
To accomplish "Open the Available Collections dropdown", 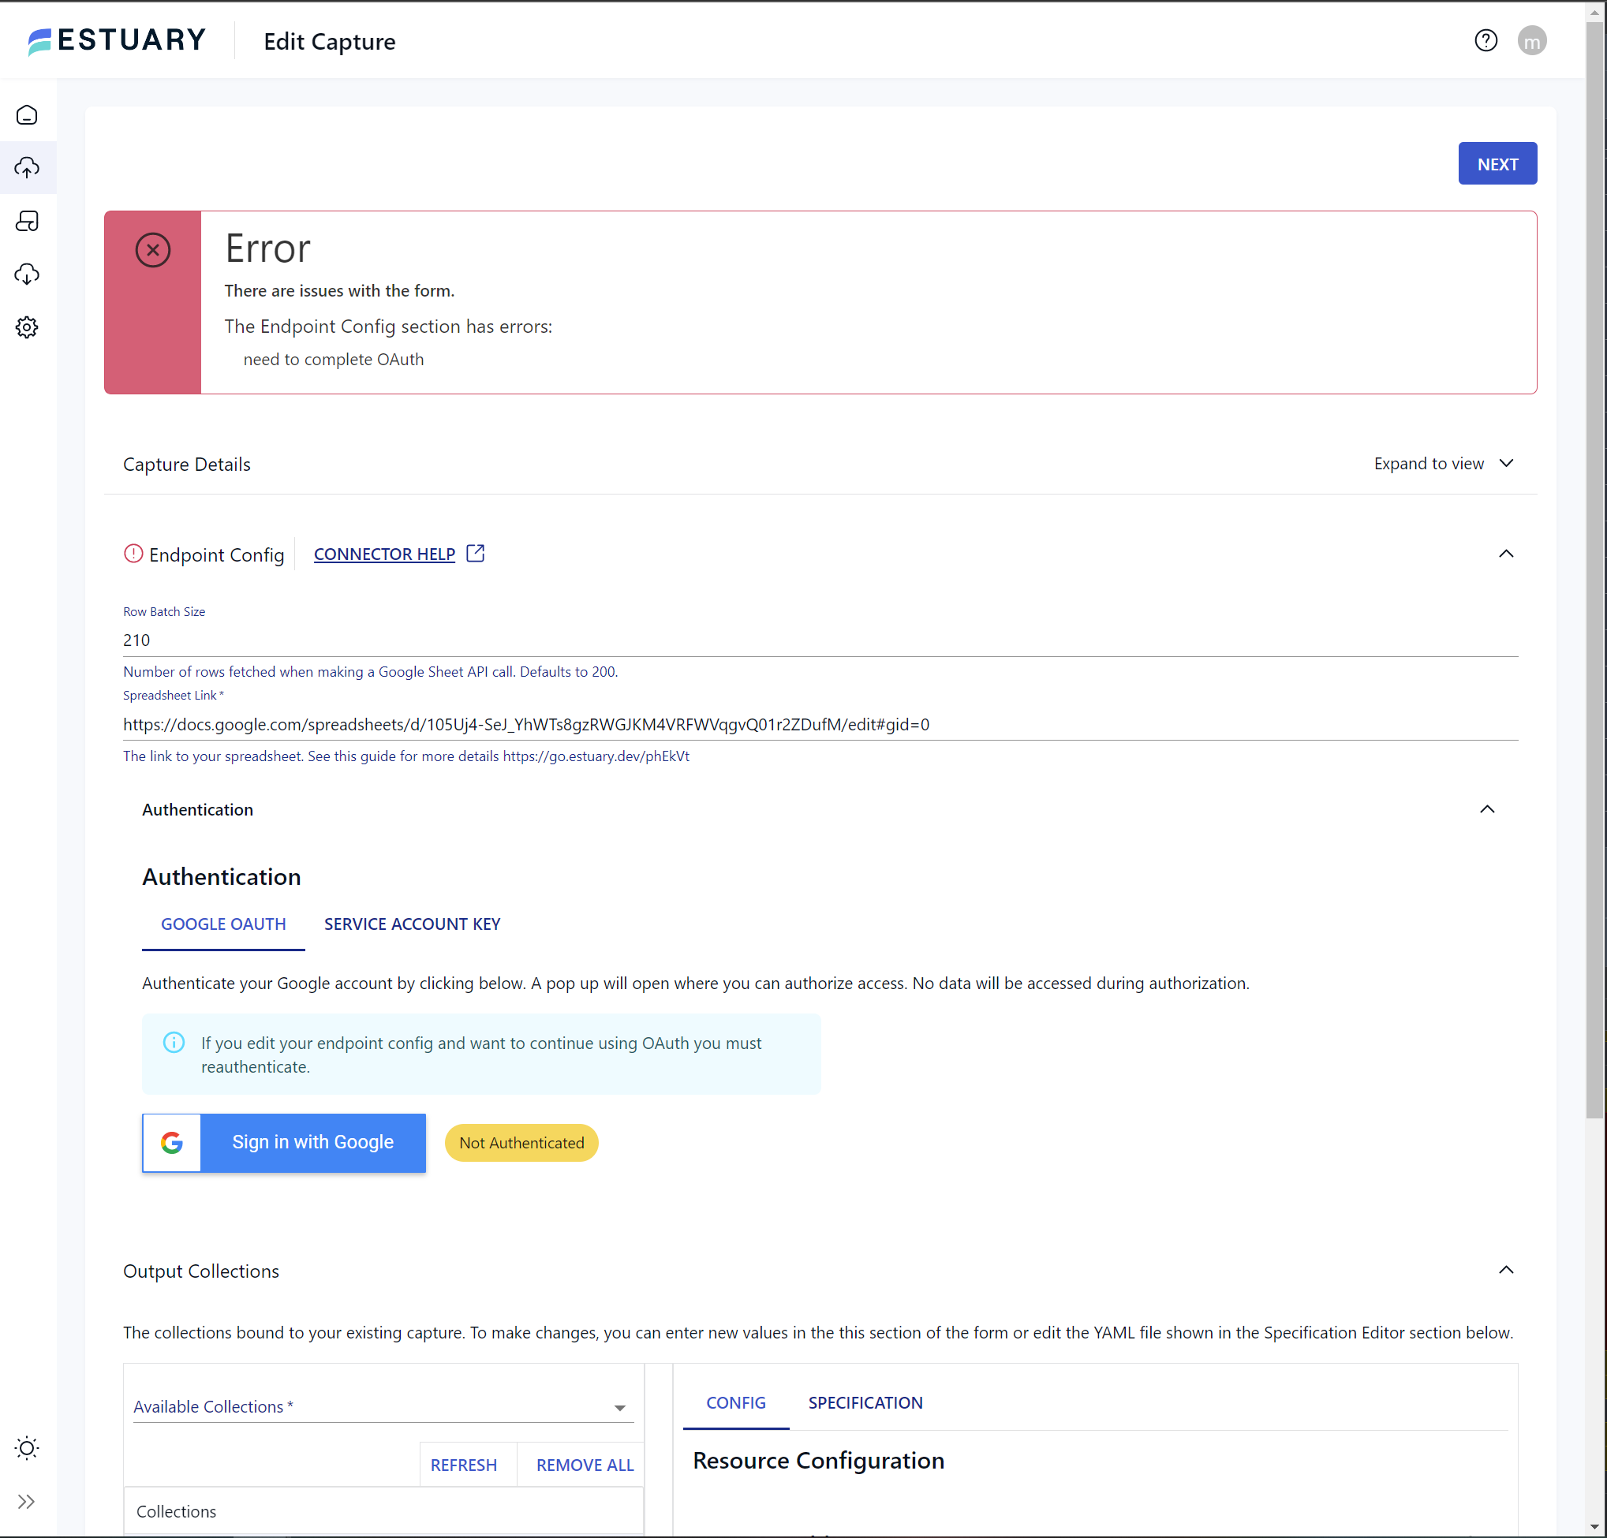I will (383, 1407).
